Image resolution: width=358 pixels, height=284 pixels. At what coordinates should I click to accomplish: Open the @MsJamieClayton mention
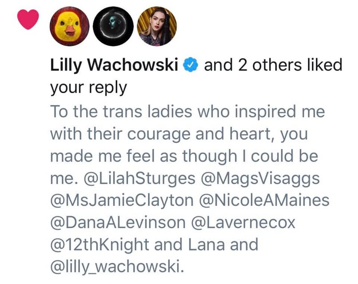122,201
